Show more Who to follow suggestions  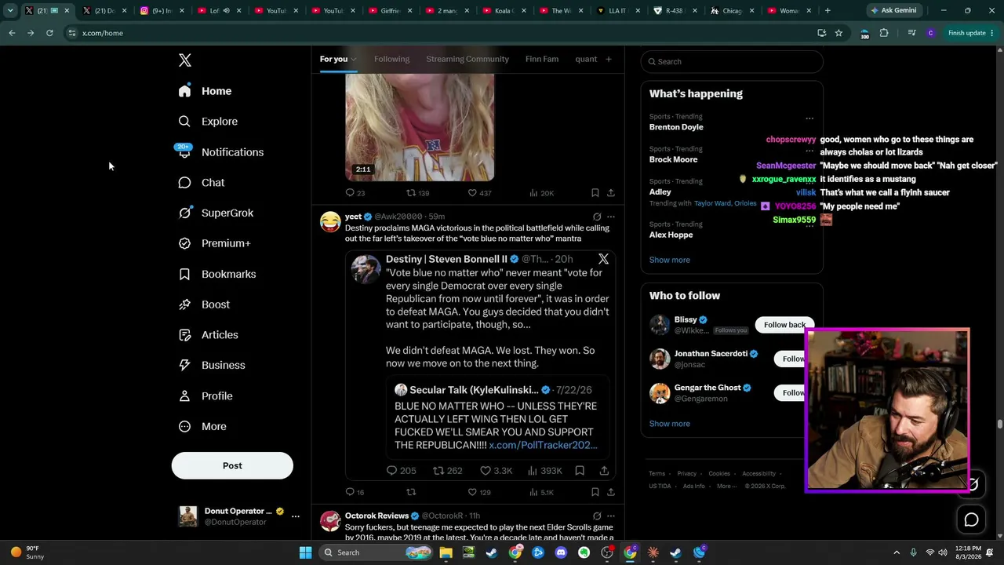tap(670, 424)
